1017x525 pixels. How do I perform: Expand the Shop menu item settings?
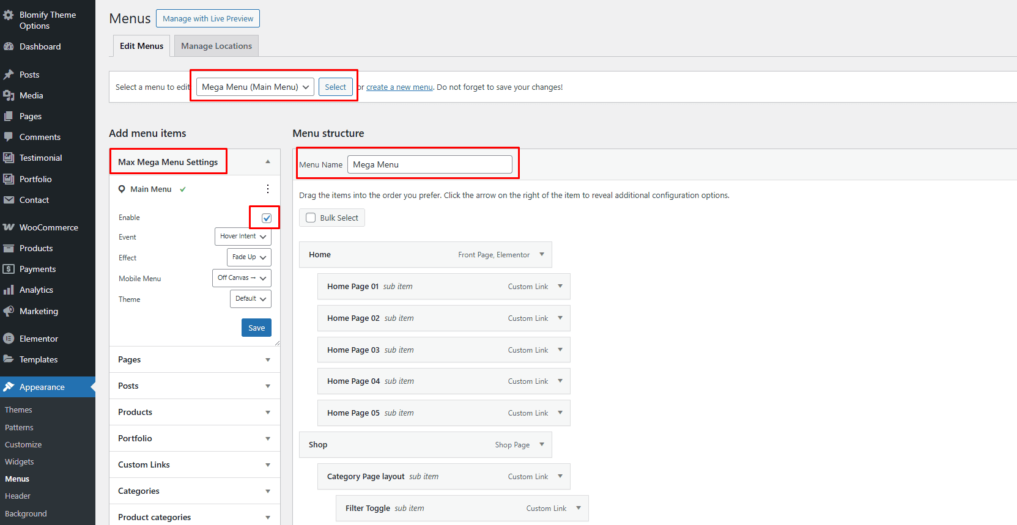[x=542, y=444]
